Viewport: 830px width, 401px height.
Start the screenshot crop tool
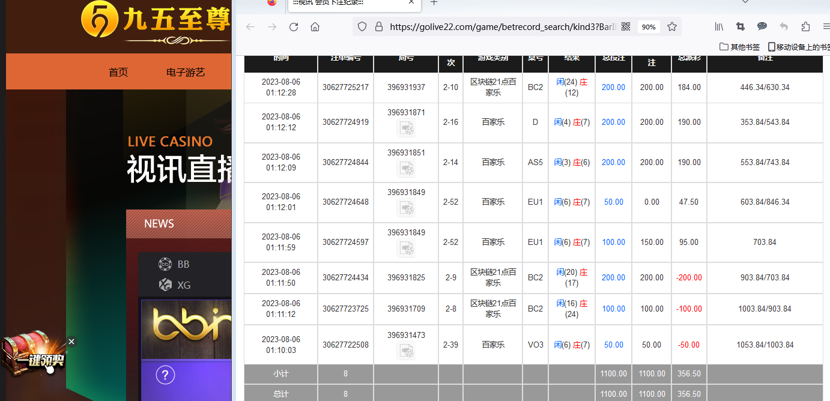[x=741, y=26]
